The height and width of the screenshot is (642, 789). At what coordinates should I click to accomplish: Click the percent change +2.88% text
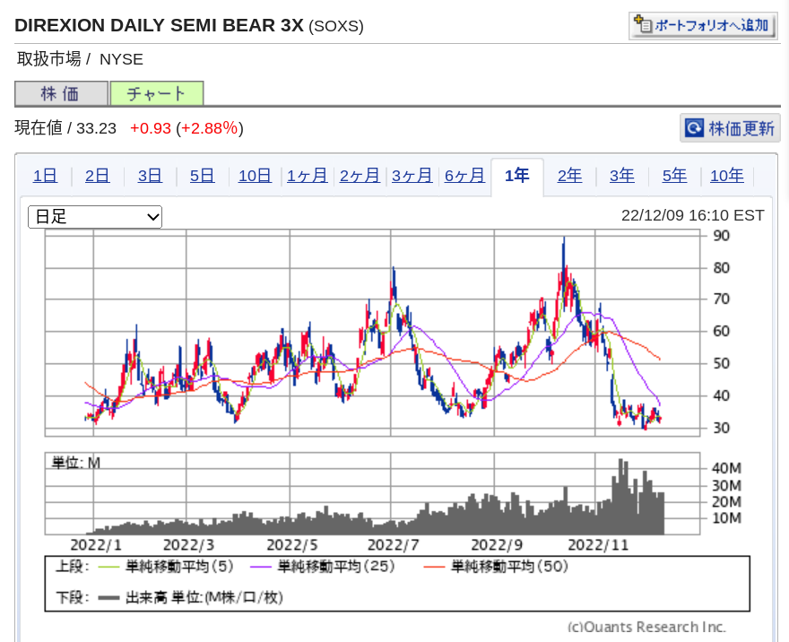(x=209, y=128)
